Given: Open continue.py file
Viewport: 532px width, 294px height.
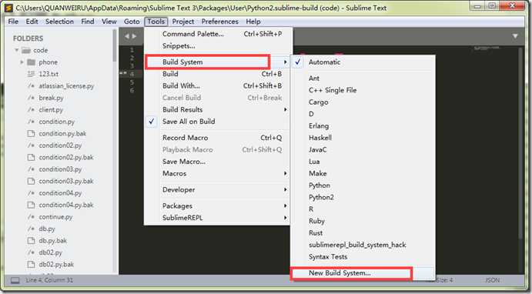Looking at the screenshot, I should [x=55, y=217].
